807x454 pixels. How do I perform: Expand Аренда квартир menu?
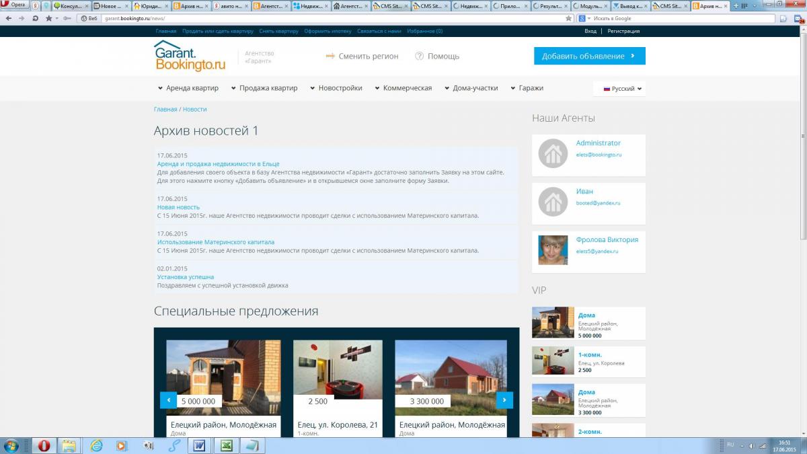pos(188,88)
